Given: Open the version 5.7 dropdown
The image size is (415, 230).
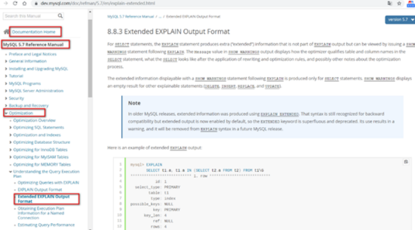Looking at the screenshot, I should [400, 20].
